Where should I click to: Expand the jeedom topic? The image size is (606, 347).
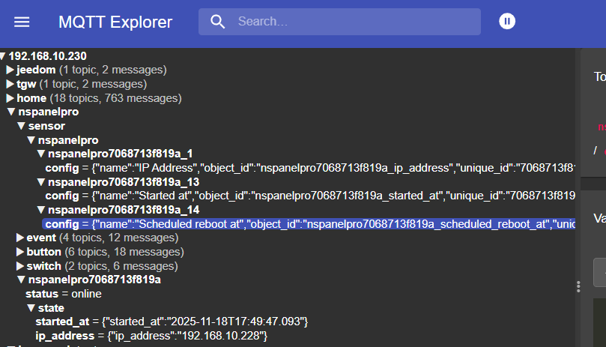[x=10, y=70]
